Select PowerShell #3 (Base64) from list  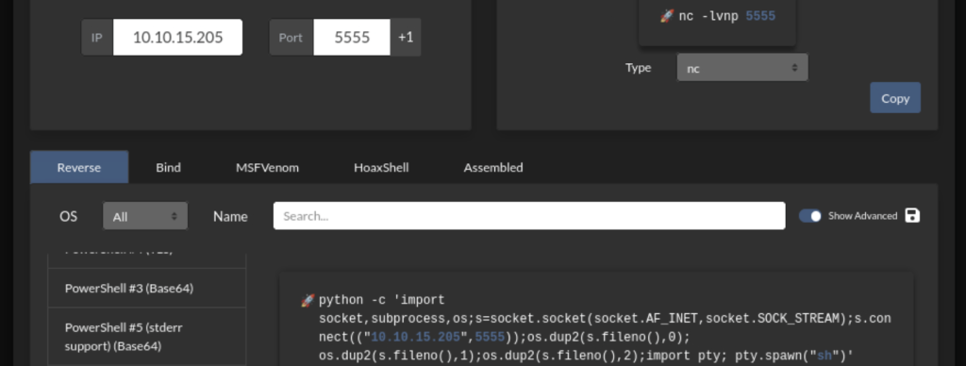tap(146, 289)
